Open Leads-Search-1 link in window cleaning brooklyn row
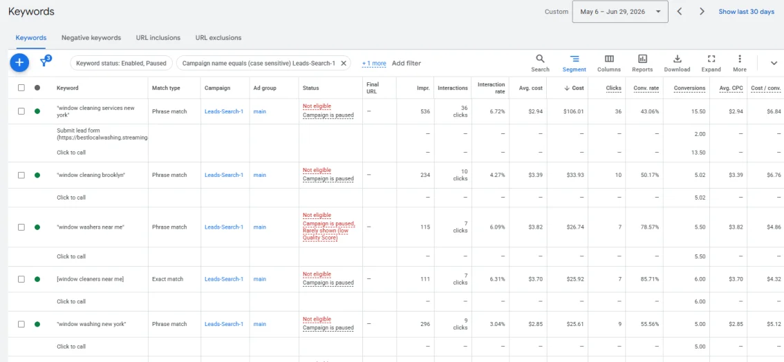This screenshot has height=362, width=784. click(x=224, y=175)
